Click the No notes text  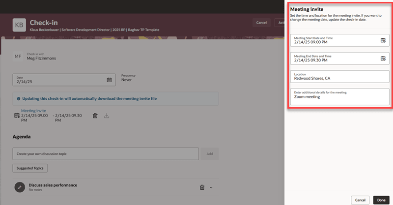pos(35,190)
